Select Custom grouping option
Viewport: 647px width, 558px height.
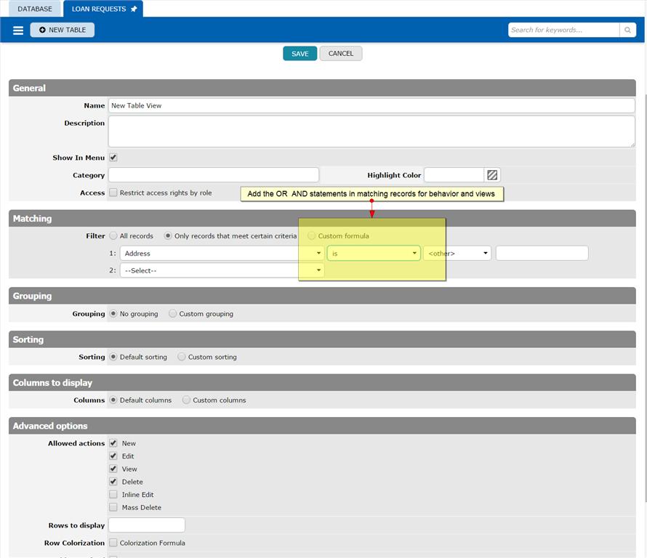click(x=172, y=313)
